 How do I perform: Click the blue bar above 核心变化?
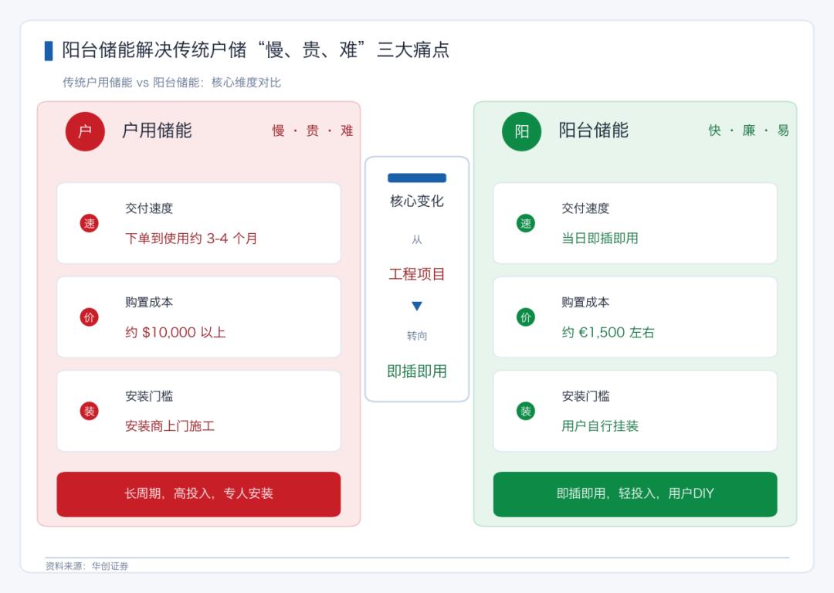(417, 178)
